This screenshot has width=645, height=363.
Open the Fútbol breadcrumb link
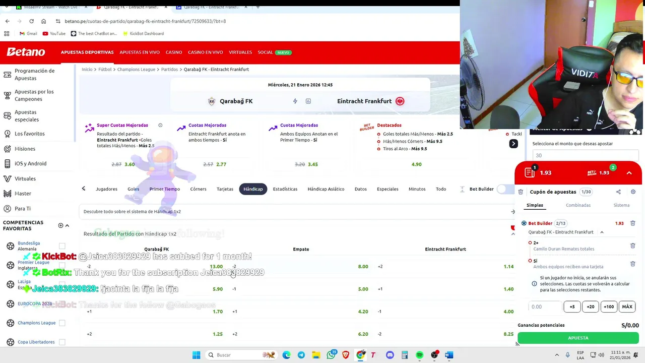[x=105, y=70]
